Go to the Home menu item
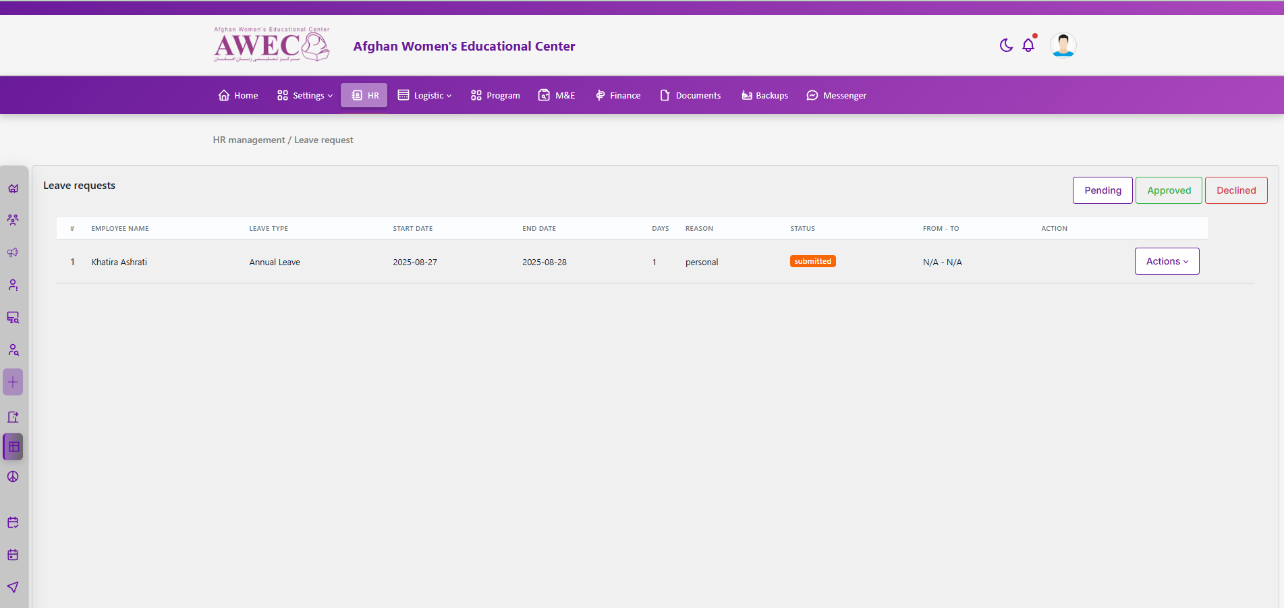 point(238,95)
